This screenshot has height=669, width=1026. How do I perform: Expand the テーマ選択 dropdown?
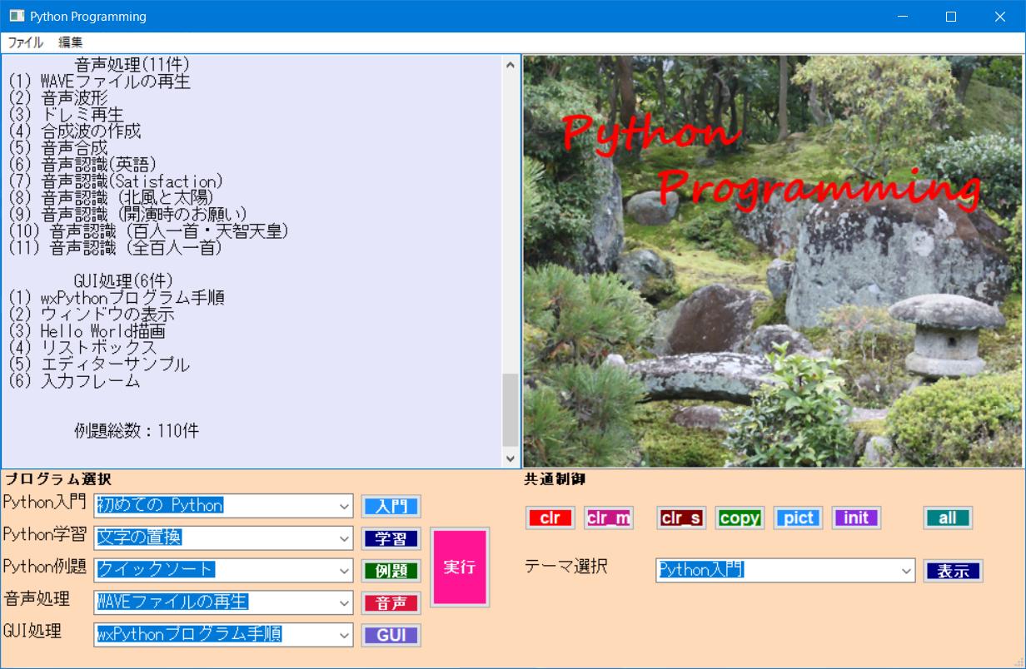click(x=907, y=571)
